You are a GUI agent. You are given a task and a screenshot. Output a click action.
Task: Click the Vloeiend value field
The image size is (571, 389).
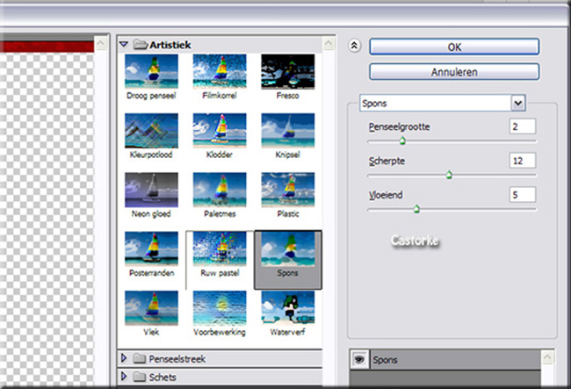point(523,195)
